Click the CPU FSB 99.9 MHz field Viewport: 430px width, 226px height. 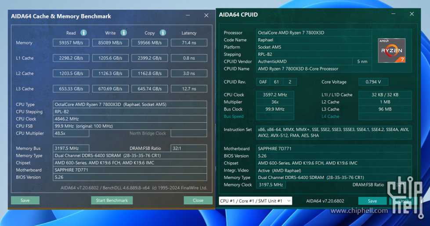(130, 126)
